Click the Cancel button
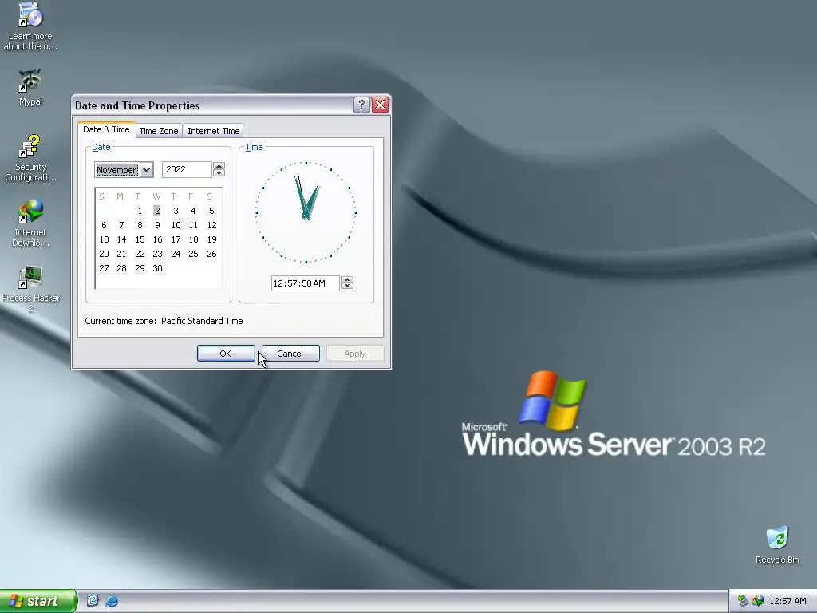 pos(290,354)
